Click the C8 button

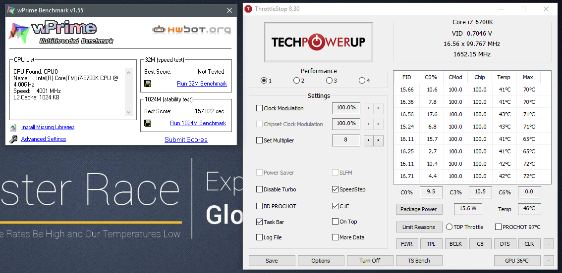[480, 244]
